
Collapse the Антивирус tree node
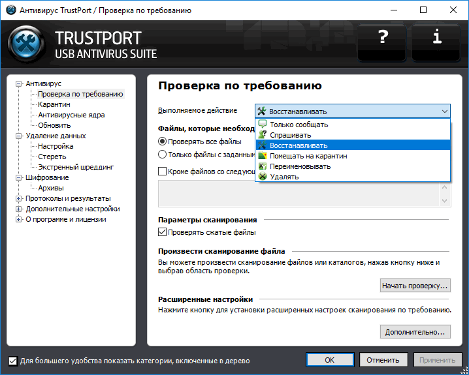pyautogui.click(x=18, y=84)
